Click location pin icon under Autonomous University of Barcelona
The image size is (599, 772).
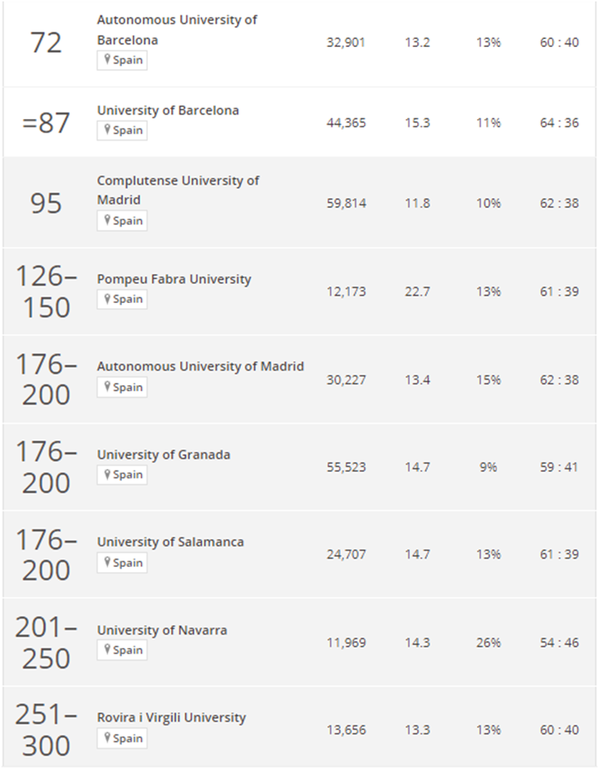107,59
